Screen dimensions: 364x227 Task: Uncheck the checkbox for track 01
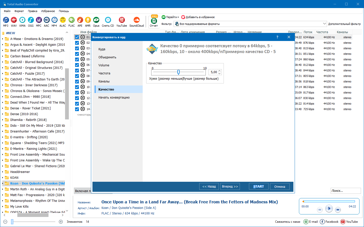pos(77,37)
